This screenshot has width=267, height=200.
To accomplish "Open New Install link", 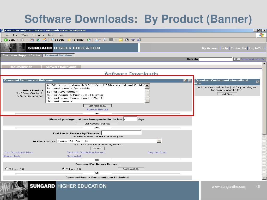I will pos(74,156).
